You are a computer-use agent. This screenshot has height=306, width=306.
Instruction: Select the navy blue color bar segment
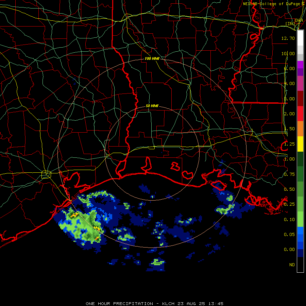[x=300, y=253]
